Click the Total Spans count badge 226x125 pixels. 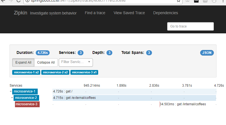[x=149, y=53]
